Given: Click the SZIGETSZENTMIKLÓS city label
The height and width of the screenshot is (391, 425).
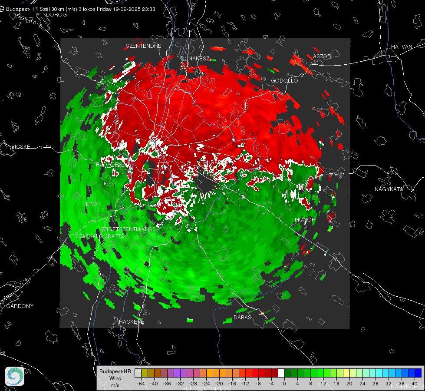Looking at the screenshot, I should [128, 229].
